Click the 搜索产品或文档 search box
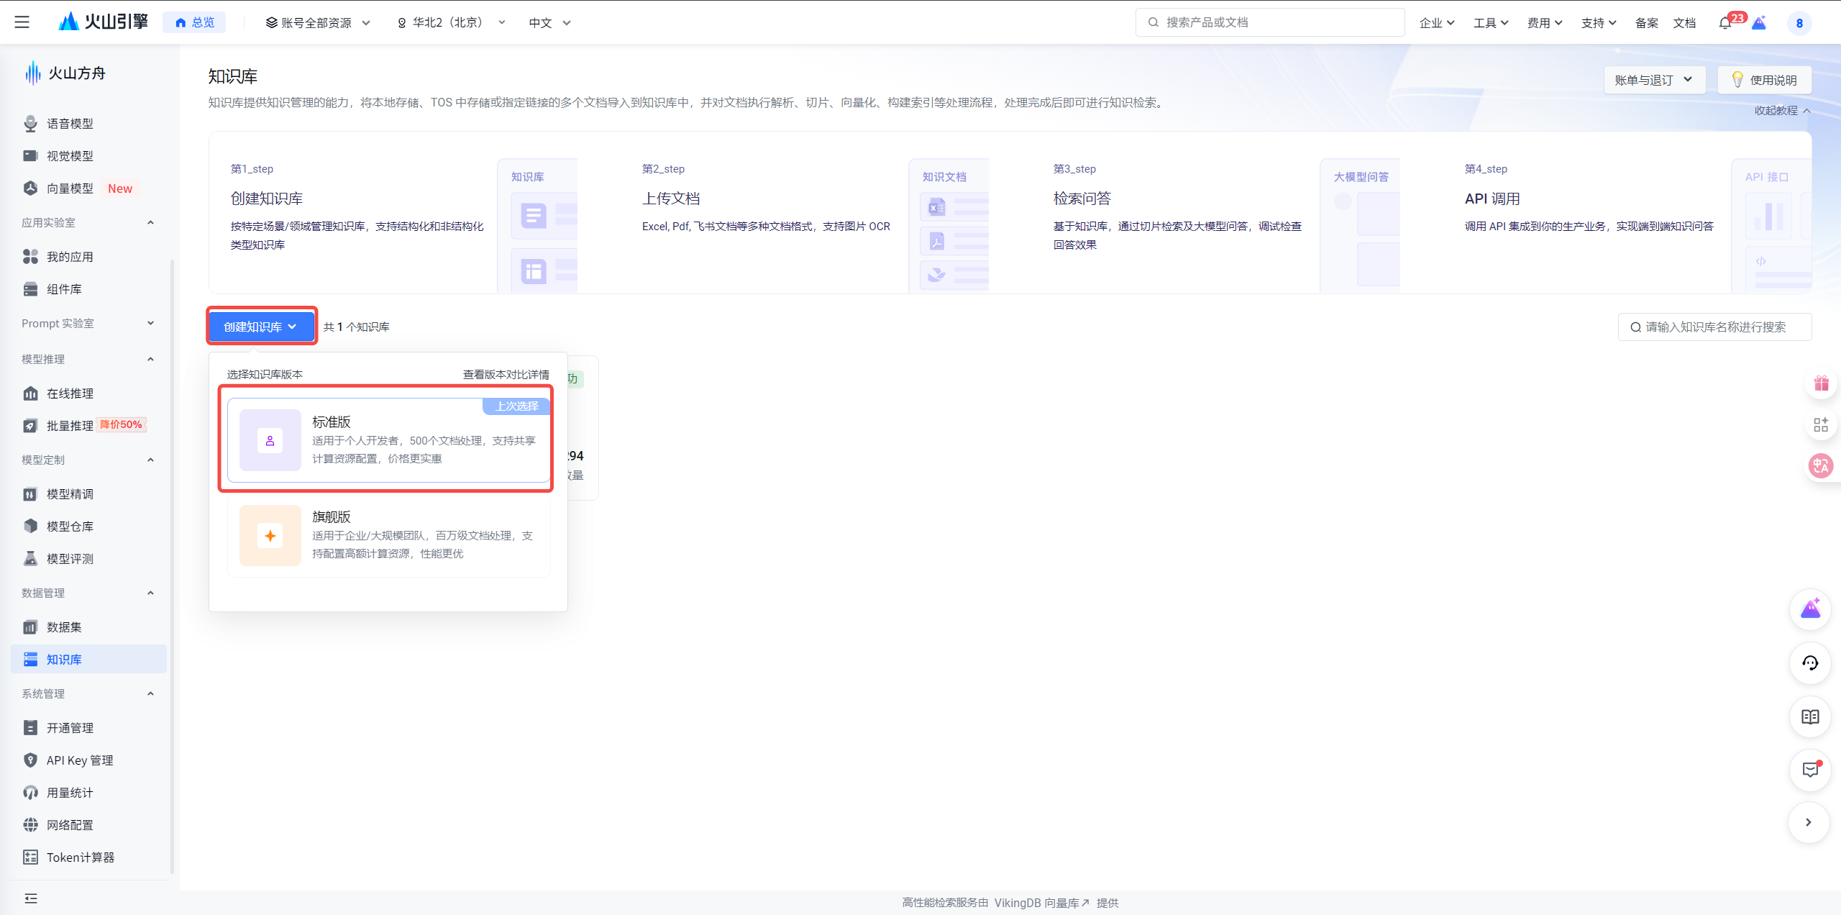This screenshot has width=1841, height=915. (1270, 22)
